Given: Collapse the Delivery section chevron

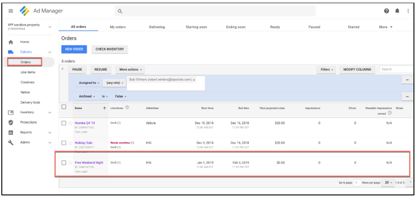Looking at the screenshot, I should [x=50, y=52].
